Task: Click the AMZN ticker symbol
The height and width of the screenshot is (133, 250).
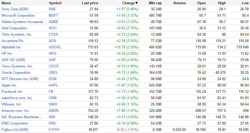Action: tap(53, 111)
